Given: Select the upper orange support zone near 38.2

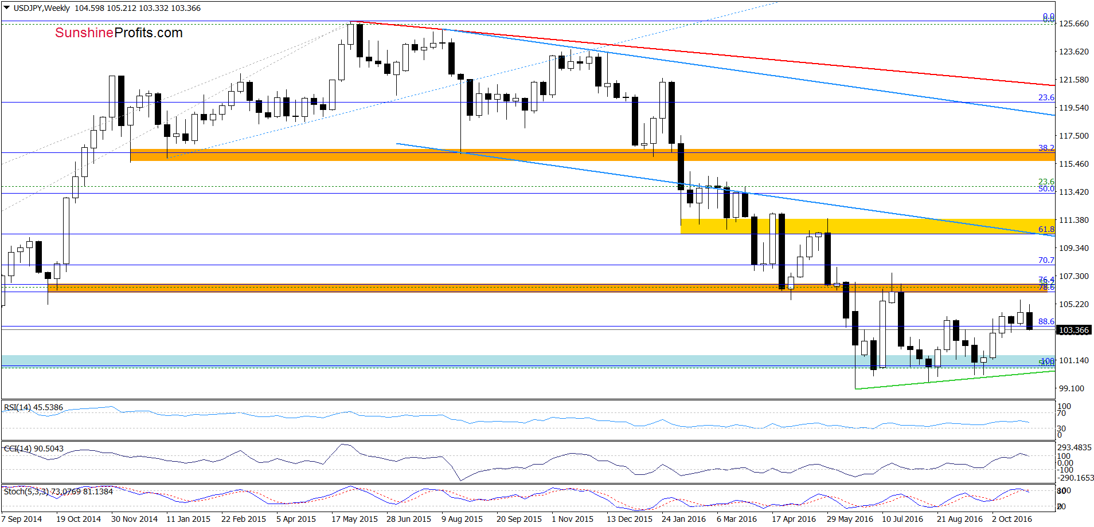Looking at the screenshot, I should (593, 155).
